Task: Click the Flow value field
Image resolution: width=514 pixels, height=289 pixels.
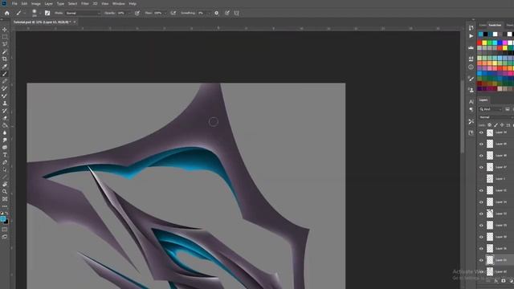Action: tap(158, 13)
